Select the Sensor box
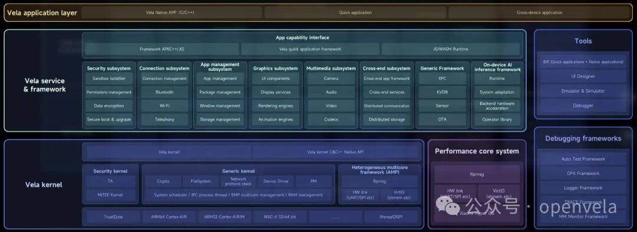This screenshot has width=637, height=232. click(442, 106)
